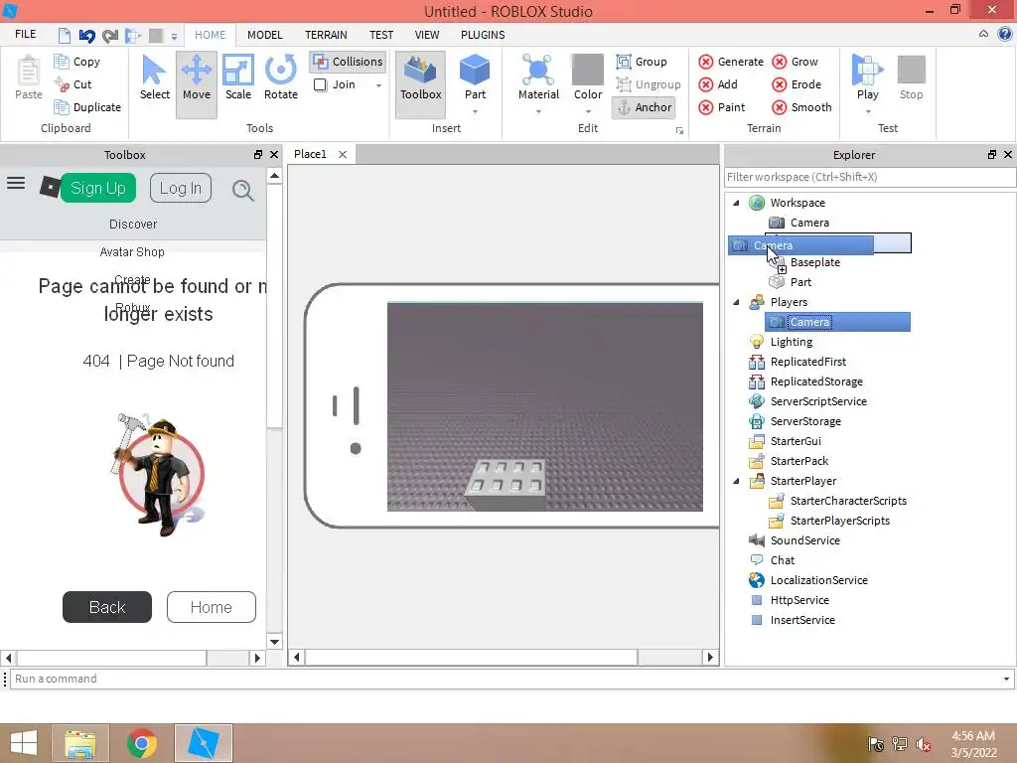
Task: Switch to the TERRAIN tab
Action: (326, 35)
